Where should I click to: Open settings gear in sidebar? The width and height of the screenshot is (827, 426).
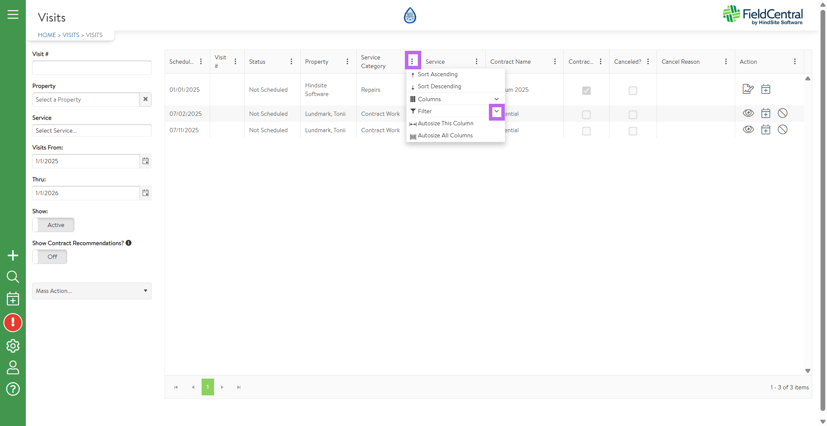click(x=13, y=346)
